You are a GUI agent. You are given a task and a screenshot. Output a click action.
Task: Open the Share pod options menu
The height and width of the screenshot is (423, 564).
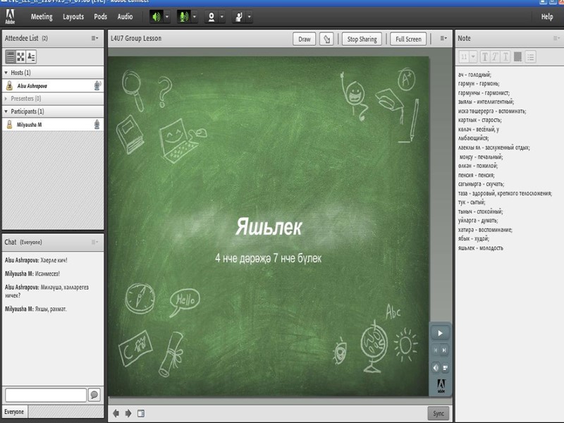click(x=443, y=38)
